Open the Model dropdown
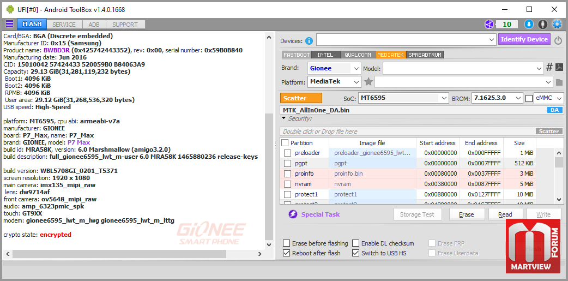Image resolution: width=568 pixels, height=281 pixels. click(x=463, y=68)
